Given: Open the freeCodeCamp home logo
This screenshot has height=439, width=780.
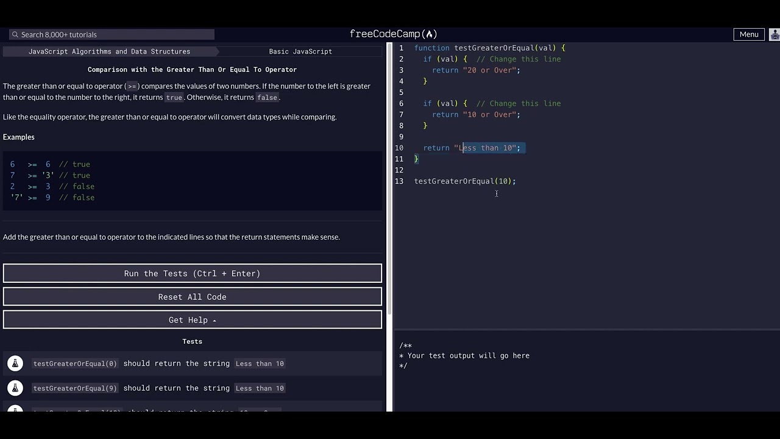Looking at the screenshot, I should pyautogui.click(x=394, y=34).
